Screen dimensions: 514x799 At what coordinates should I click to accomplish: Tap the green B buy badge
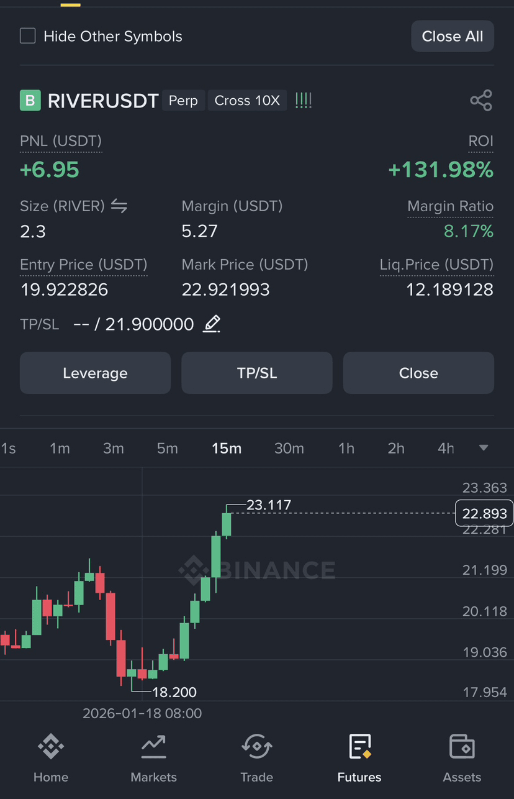[x=30, y=100]
